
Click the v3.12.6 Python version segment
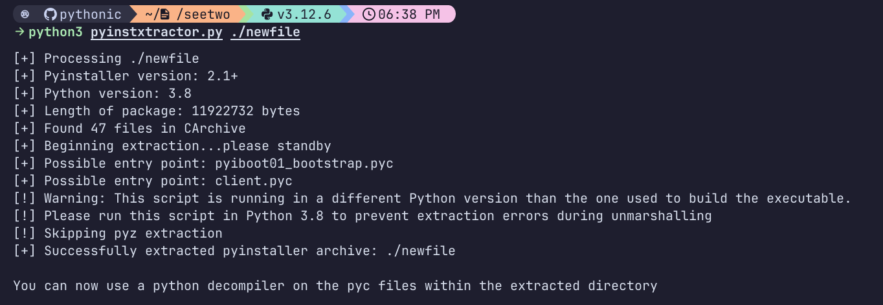(304, 14)
